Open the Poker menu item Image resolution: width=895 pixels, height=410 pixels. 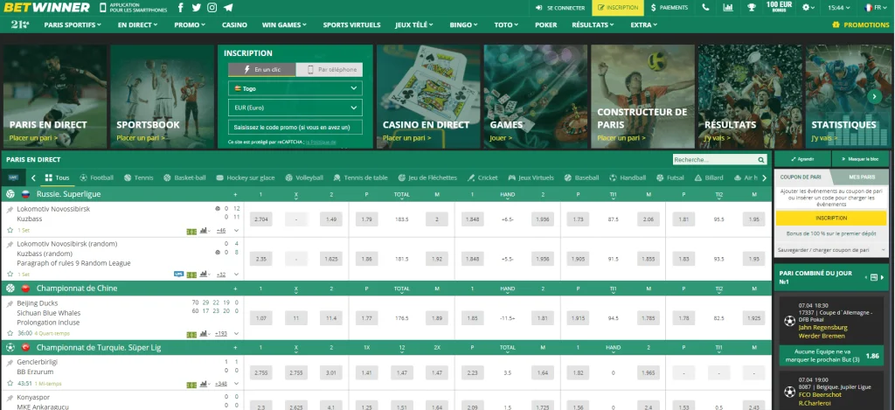(x=546, y=24)
